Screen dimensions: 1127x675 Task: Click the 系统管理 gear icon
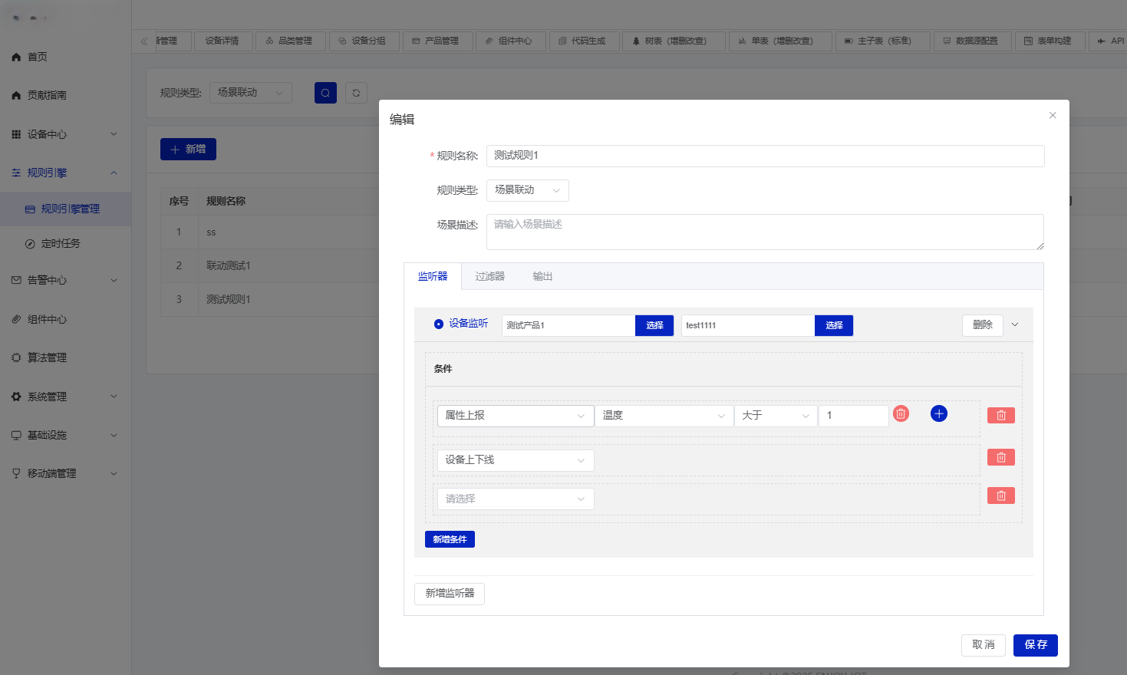(x=16, y=397)
